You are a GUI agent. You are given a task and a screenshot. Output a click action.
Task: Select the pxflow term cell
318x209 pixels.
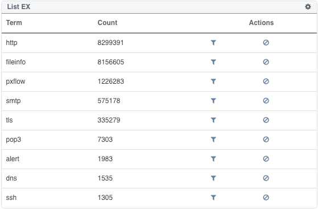coord(15,81)
